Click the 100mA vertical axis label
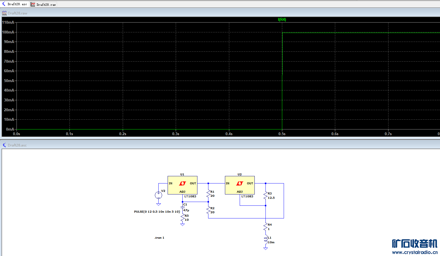 click(8, 32)
